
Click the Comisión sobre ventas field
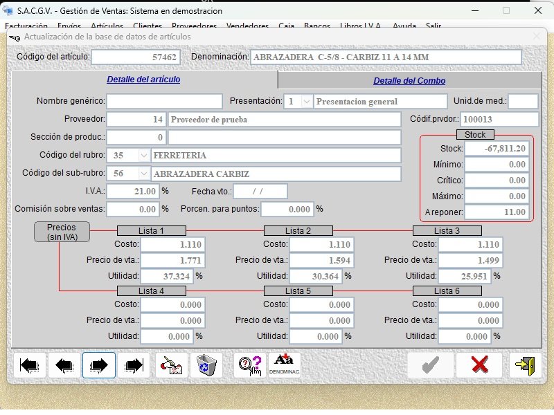133,210
